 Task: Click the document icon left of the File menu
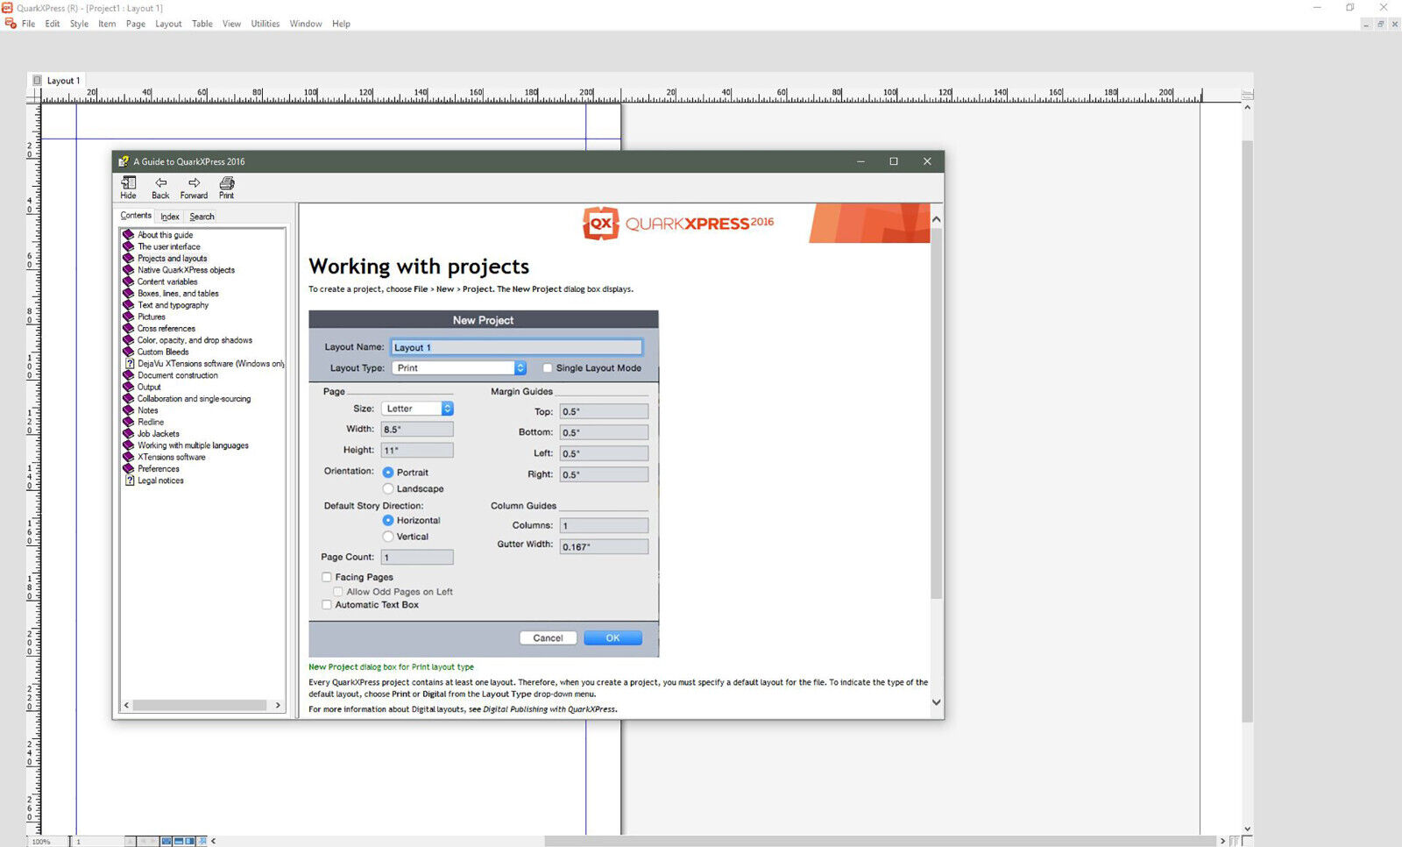coord(11,24)
